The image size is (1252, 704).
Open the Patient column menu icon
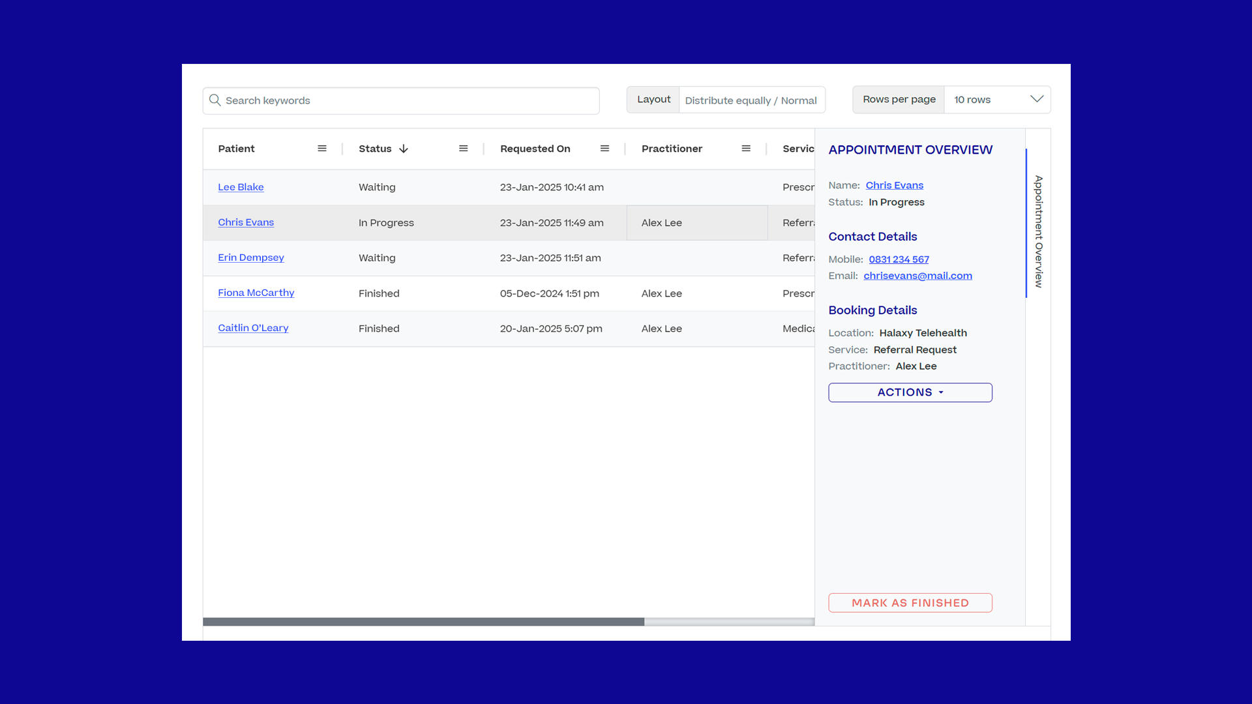pyautogui.click(x=322, y=149)
